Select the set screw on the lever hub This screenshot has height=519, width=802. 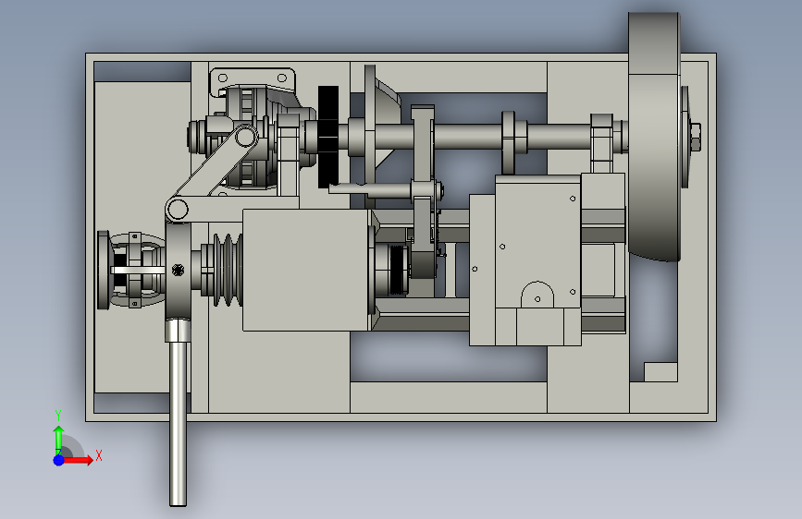pyautogui.click(x=178, y=270)
